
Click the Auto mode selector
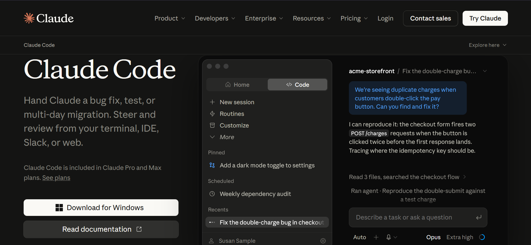pyautogui.click(x=359, y=237)
